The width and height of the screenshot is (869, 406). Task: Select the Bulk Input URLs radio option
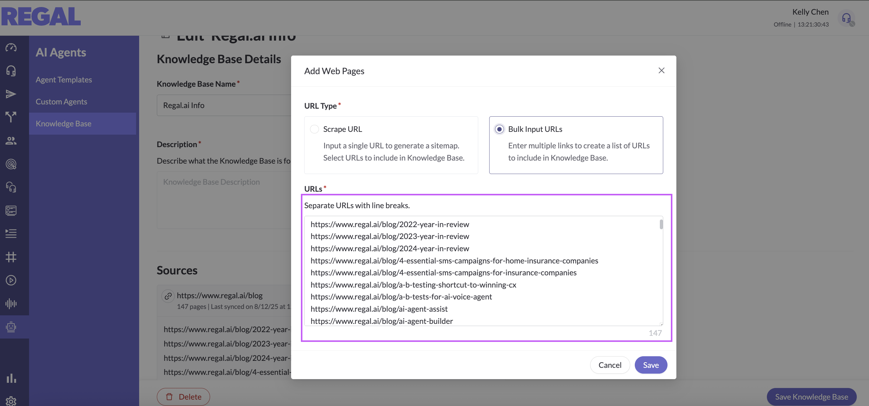[x=499, y=129]
